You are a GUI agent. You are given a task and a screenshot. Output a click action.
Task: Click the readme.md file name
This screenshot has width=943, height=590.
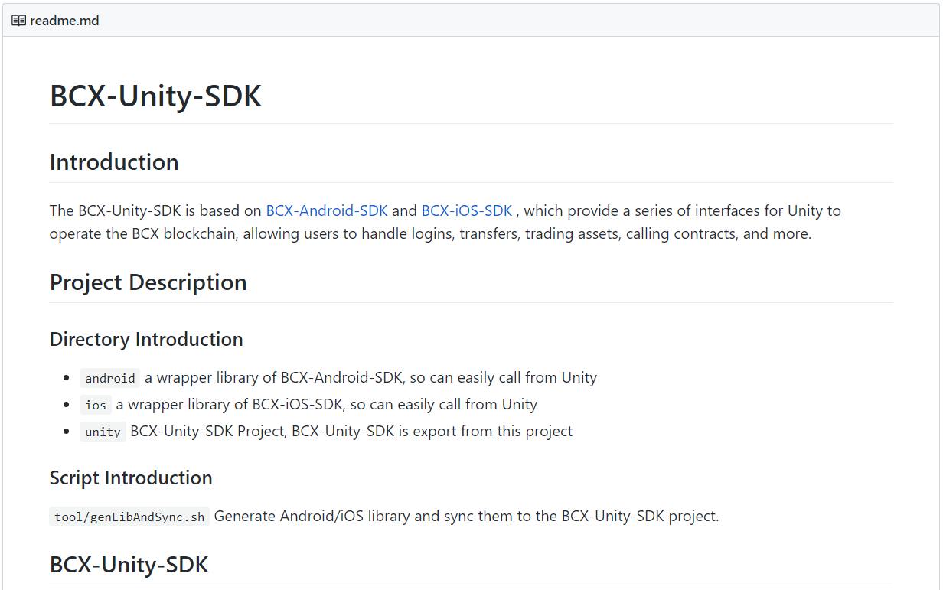tap(64, 21)
